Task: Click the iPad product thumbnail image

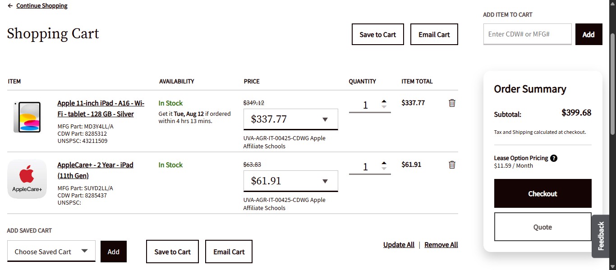Action: click(x=27, y=116)
